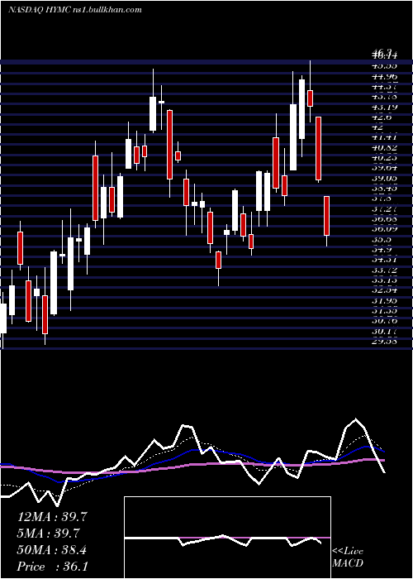Select the 5MA : 39.7 readout

pos(49,534)
